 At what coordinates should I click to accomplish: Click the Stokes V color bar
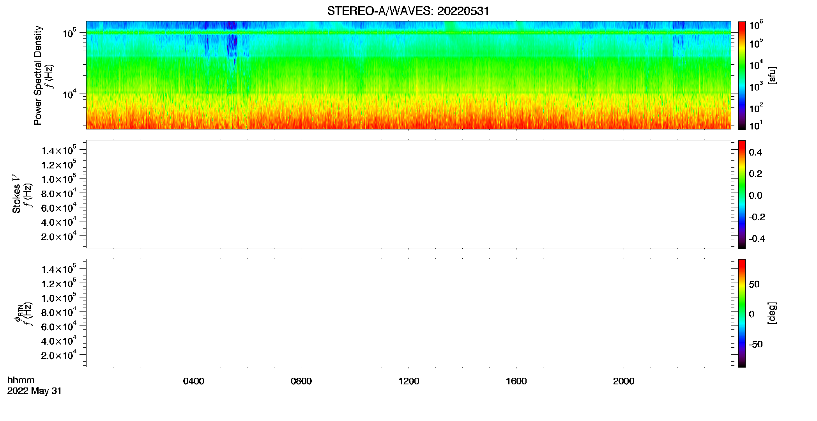pyautogui.click(x=742, y=194)
